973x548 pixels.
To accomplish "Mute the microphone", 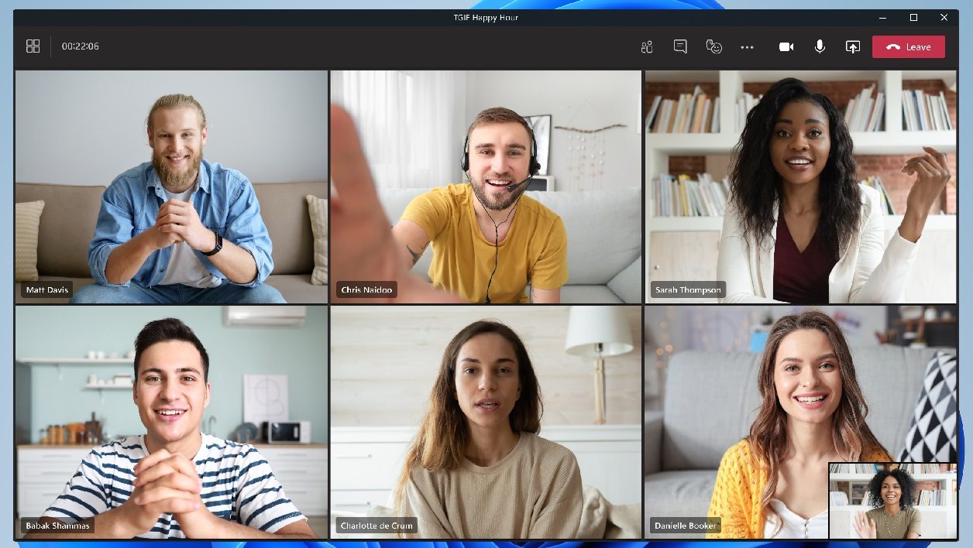I will [x=820, y=46].
